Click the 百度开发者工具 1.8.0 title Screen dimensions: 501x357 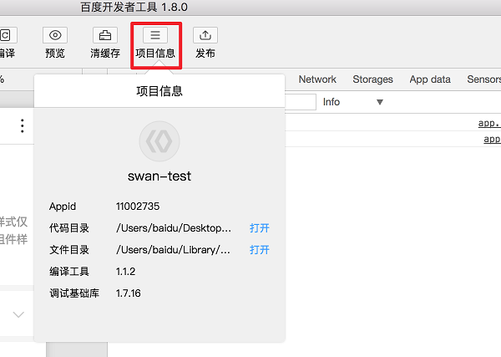point(134,7)
